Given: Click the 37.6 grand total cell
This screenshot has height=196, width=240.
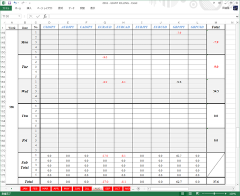Looking at the screenshot, I should click(x=215, y=182).
